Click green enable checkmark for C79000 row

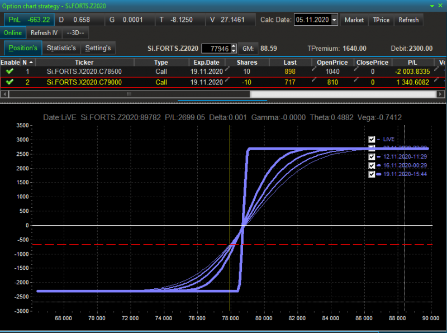(x=9, y=82)
